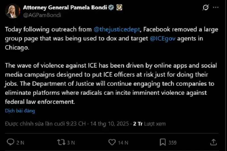Click the 14 N likes count

[x=123, y=143]
